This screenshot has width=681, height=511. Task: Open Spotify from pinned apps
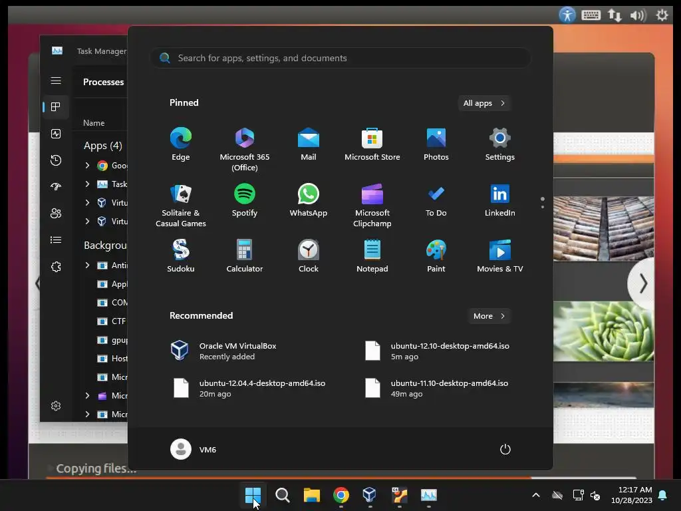(245, 200)
